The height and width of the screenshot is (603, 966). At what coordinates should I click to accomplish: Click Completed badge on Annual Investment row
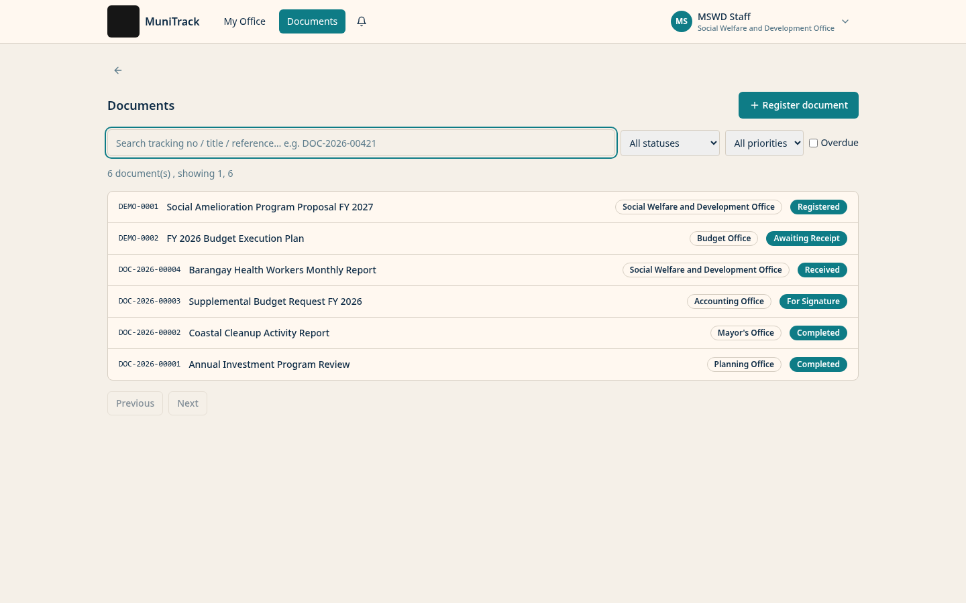818,364
